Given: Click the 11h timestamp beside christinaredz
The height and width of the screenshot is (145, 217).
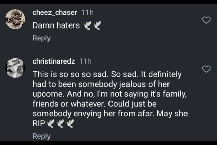Looking at the screenshot, I should click(x=85, y=61).
